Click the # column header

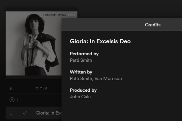(x=11, y=89)
